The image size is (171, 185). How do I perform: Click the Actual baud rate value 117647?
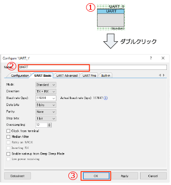coord(98,98)
